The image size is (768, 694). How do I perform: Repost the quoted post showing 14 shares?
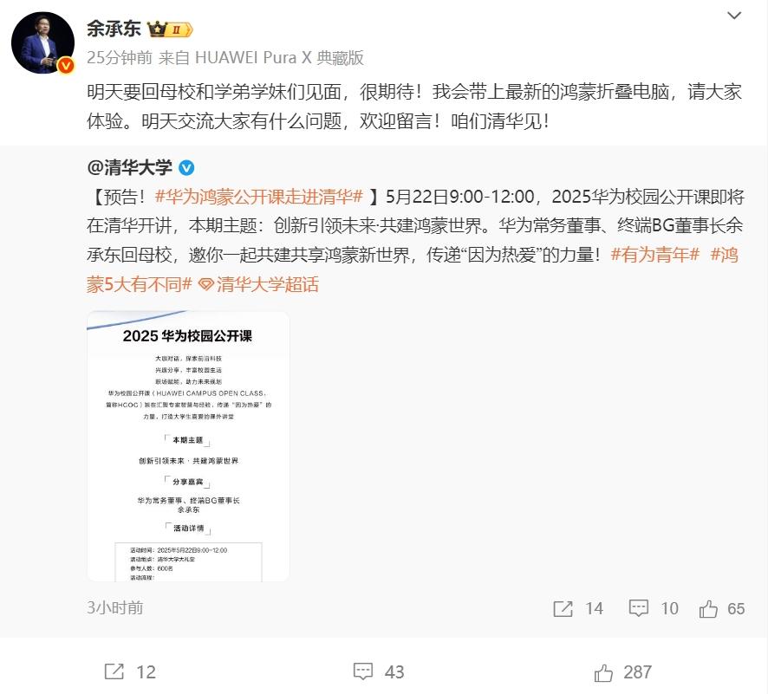[578, 608]
